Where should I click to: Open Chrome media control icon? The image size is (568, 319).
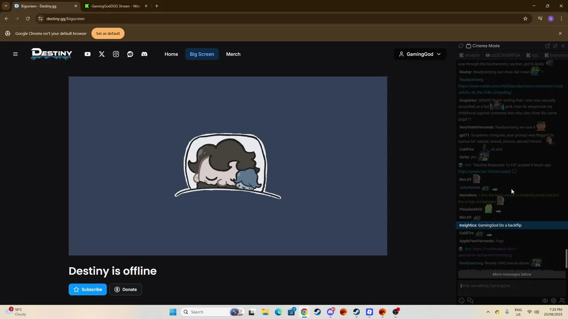pos(540,19)
